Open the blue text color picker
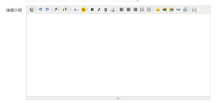The height and width of the screenshot is (103, 218). click(76, 10)
